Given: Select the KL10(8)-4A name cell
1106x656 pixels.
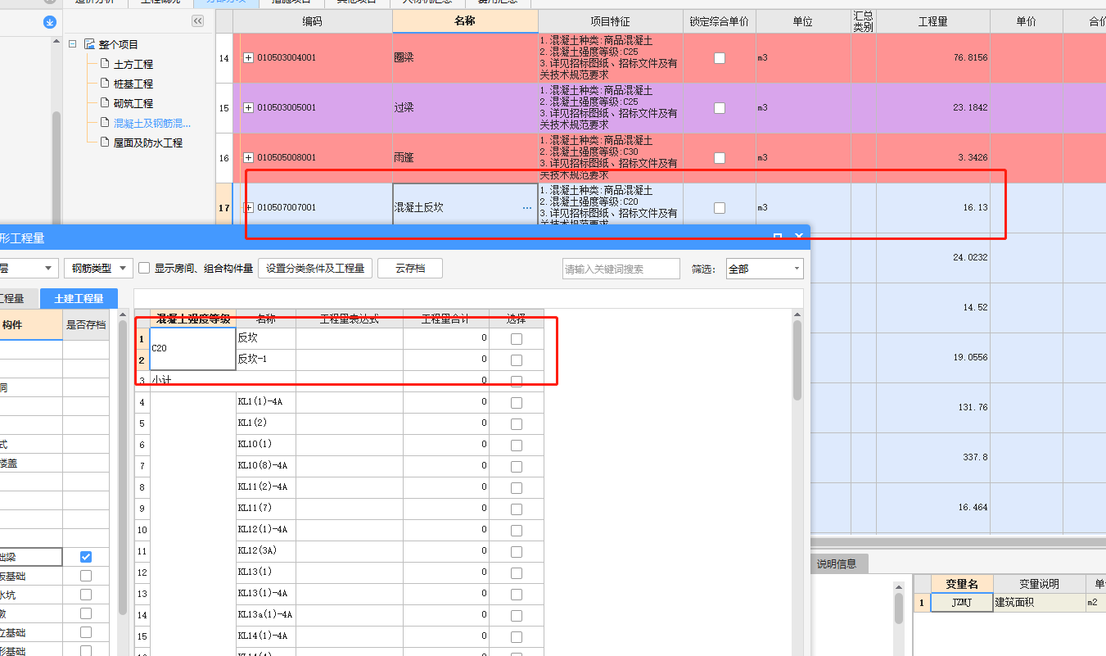Looking at the screenshot, I should 266,467.
